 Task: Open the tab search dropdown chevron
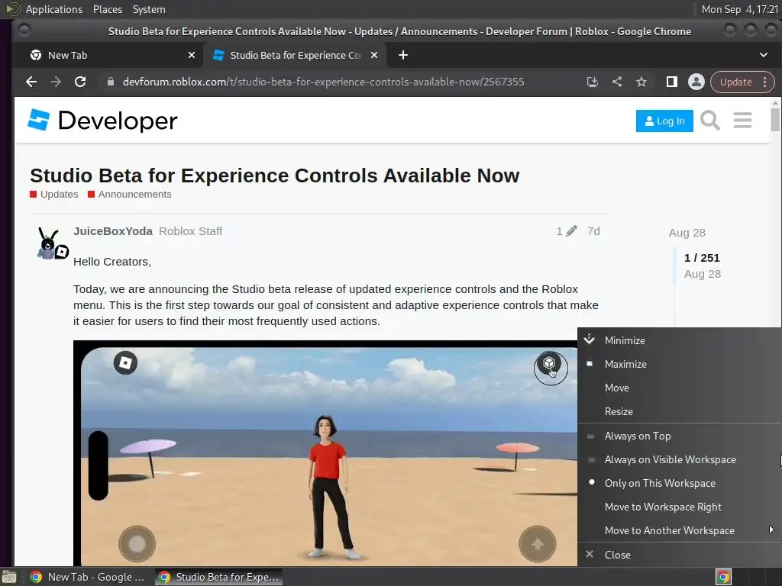pyautogui.click(x=764, y=55)
